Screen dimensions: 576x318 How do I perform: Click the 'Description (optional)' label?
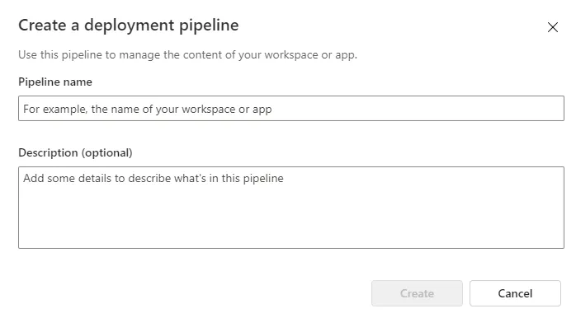(x=75, y=152)
